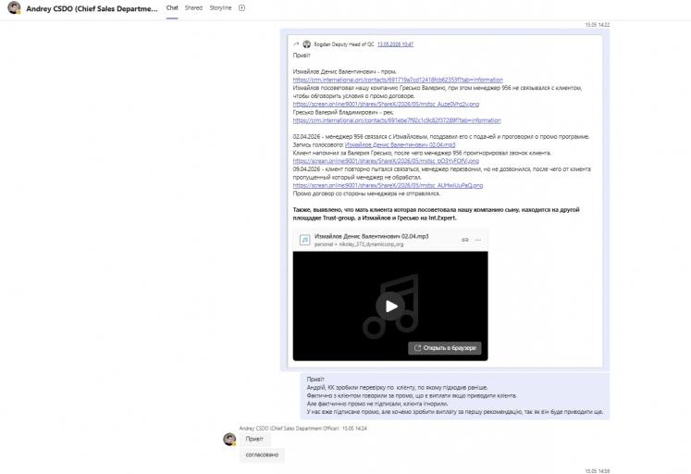Click the audio file icon on the attachment card
Image resolution: width=691 pixels, height=474 pixels.
pos(304,240)
